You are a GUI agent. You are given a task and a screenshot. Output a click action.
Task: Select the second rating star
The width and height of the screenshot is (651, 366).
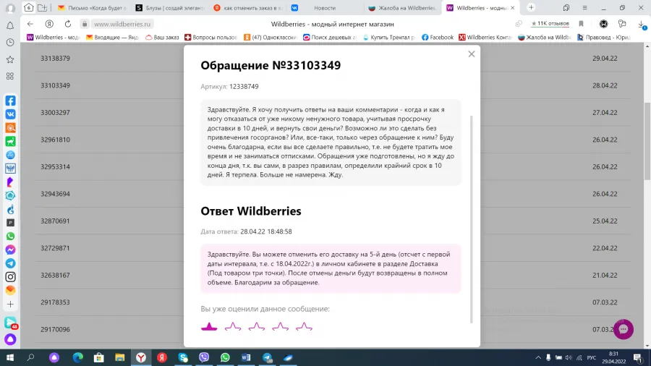coord(233,327)
